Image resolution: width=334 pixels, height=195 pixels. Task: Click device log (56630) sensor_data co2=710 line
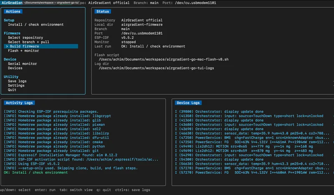(x=252, y=164)
